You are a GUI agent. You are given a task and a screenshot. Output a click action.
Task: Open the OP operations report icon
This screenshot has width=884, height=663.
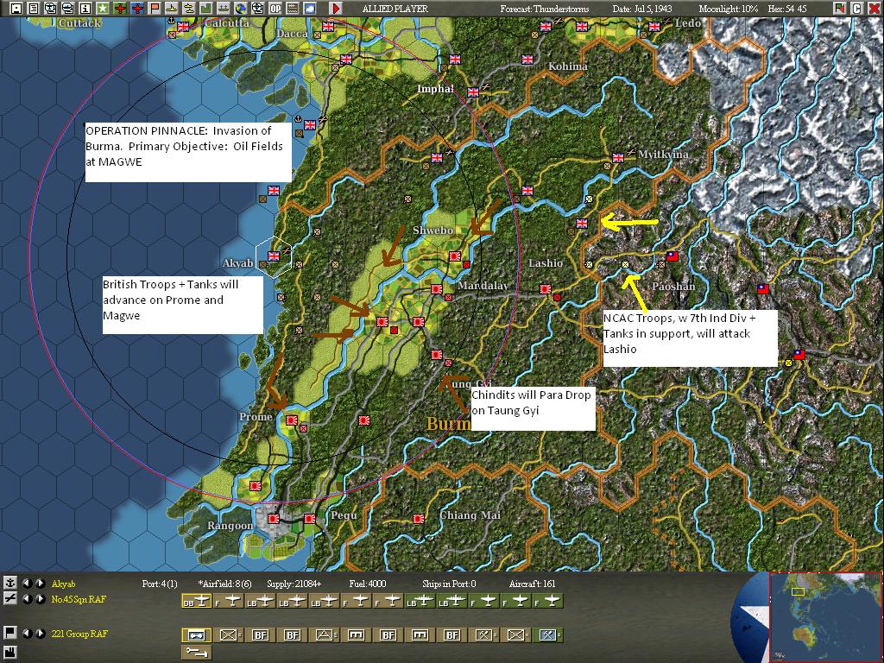coord(275,9)
